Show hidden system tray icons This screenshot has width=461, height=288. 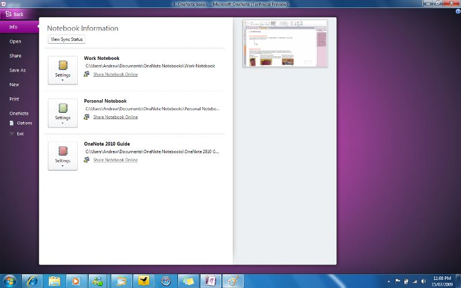tap(389, 282)
